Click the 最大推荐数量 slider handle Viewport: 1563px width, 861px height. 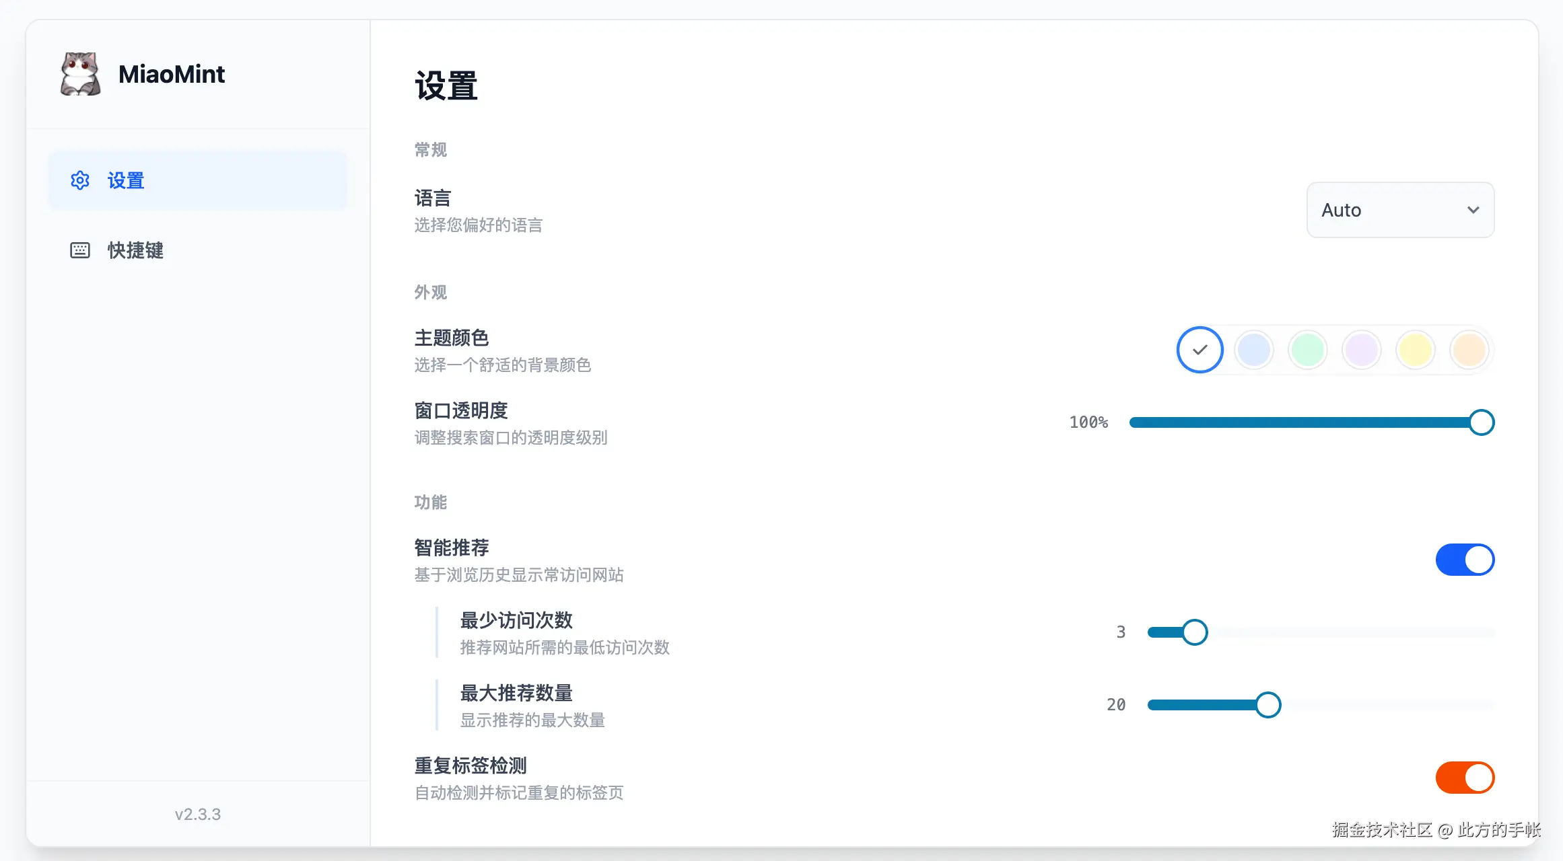point(1268,705)
